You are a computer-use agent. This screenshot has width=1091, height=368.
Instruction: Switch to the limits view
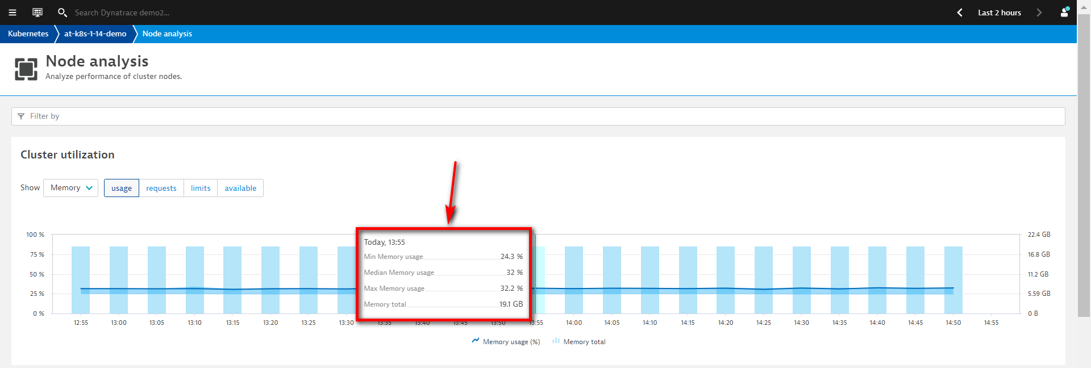point(201,188)
